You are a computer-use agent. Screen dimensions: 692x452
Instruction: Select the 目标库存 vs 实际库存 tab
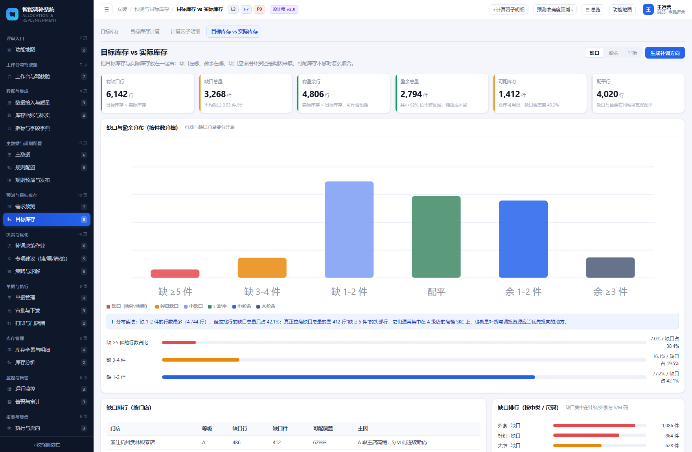(234, 31)
